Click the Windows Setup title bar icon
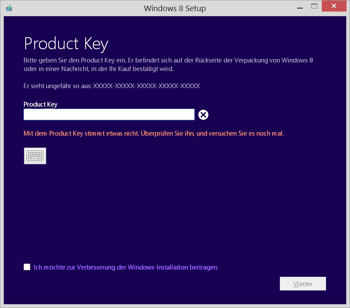This screenshot has height=308, width=350. click(9, 8)
